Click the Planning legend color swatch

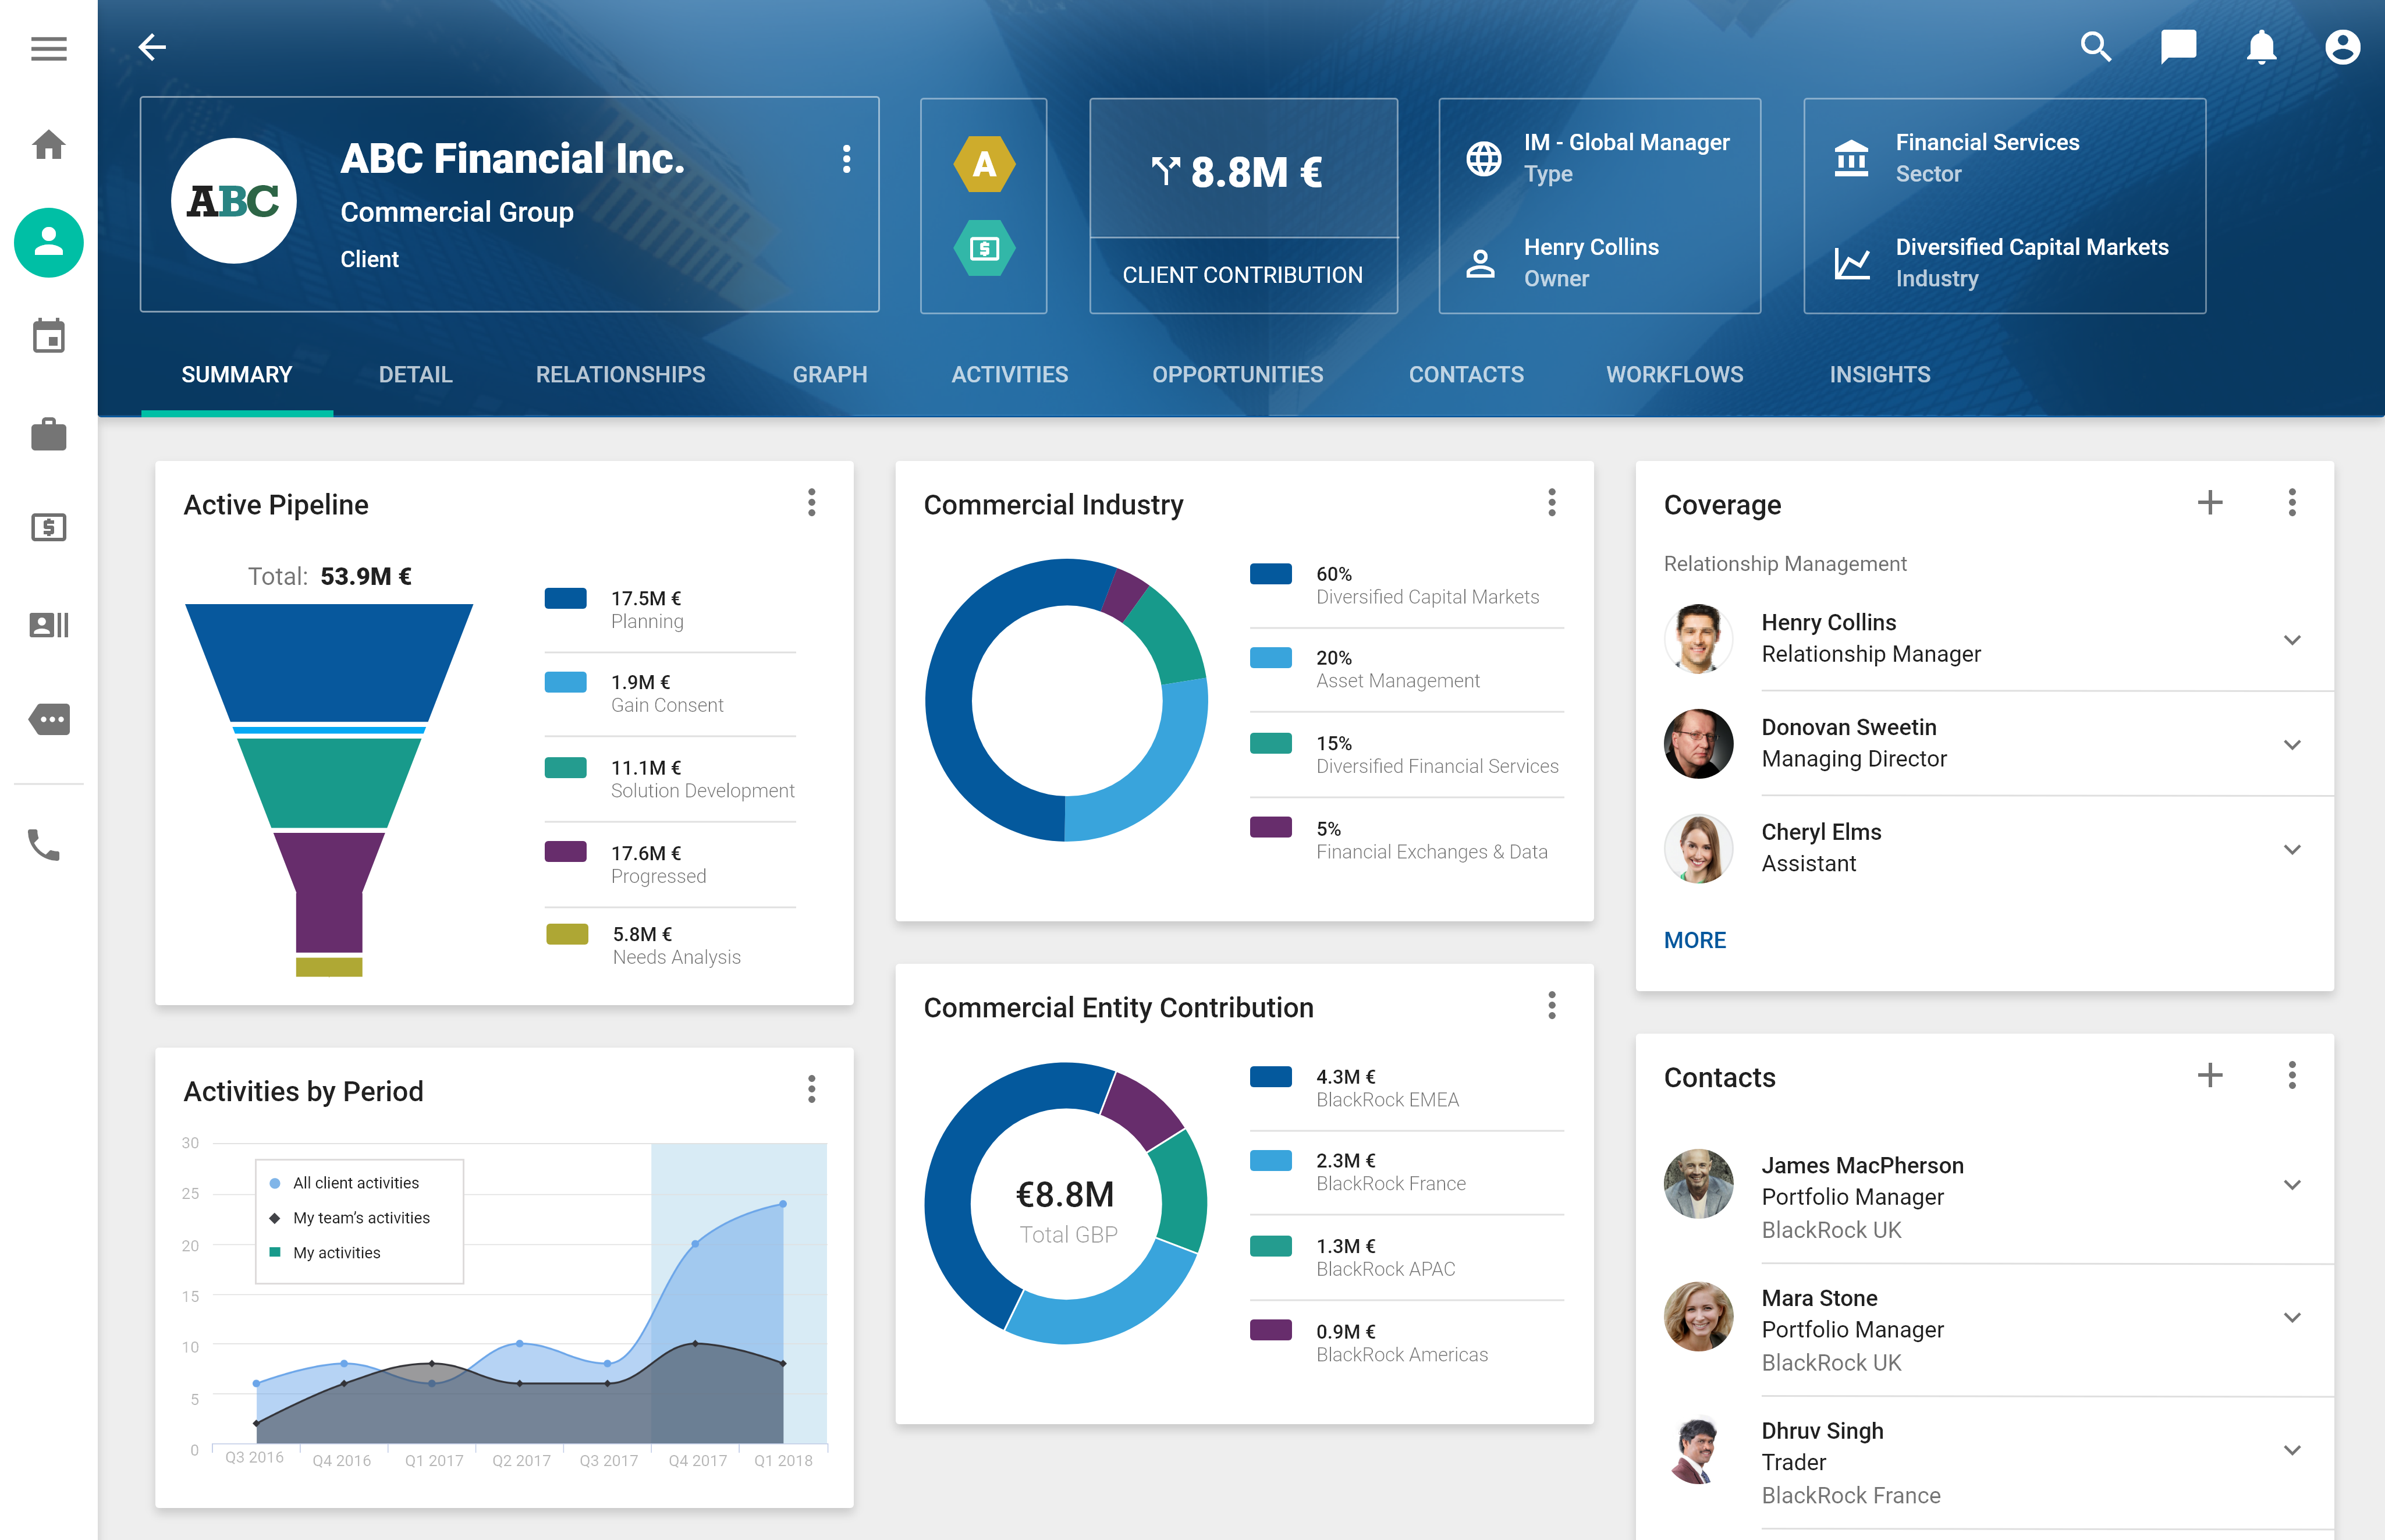click(565, 598)
